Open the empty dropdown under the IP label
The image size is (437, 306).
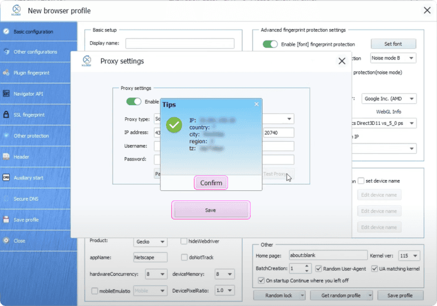384,149
